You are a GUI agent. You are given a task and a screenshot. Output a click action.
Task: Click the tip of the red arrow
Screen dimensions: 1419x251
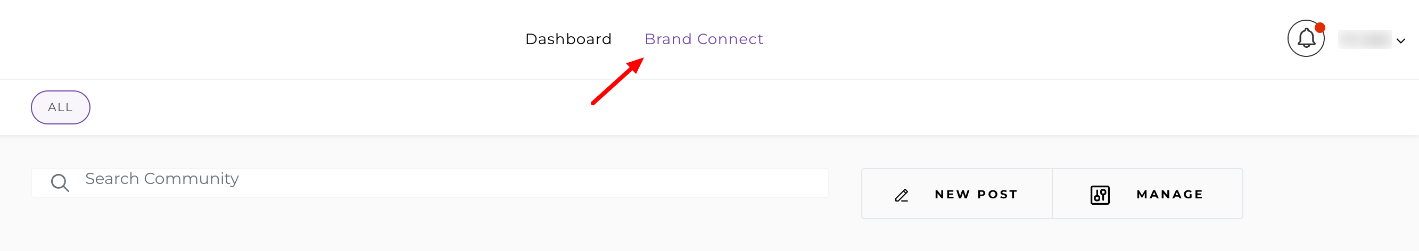(642, 59)
